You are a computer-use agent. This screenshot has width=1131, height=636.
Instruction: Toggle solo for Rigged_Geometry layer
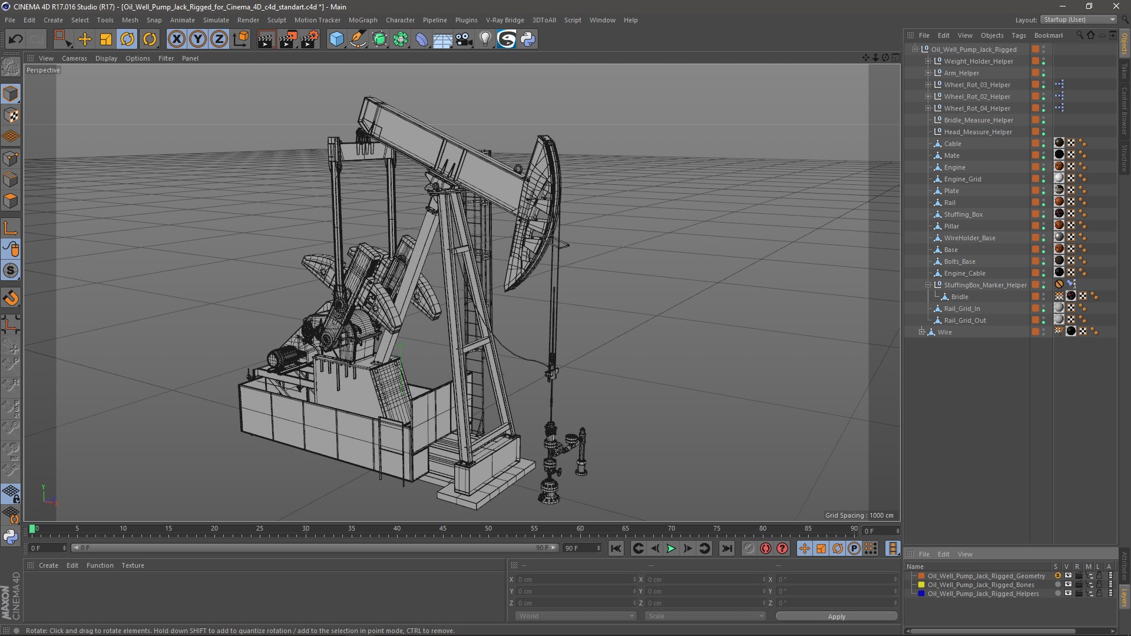pos(1057,576)
